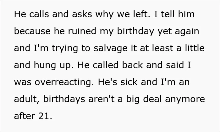Image resolution: width=220 pixels, height=132 pixels.
Task: Click the word "adult" in the text
Action: click(27, 99)
